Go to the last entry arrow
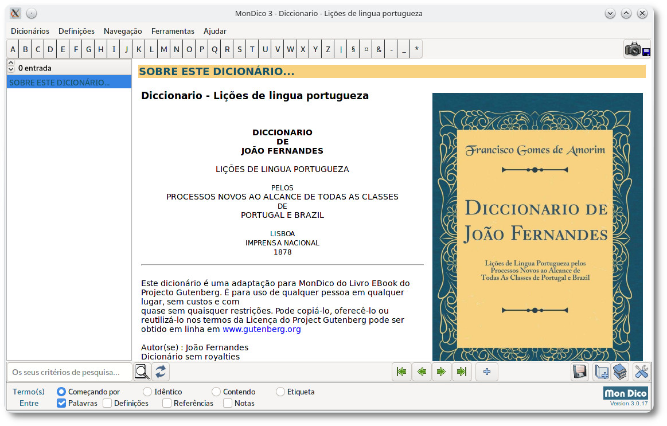Viewport: 667px width, 426px height. tap(462, 372)
